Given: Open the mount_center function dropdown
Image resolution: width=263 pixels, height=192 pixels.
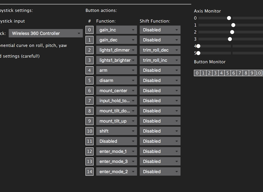Looking at the screenshot, I should [117, 91].
